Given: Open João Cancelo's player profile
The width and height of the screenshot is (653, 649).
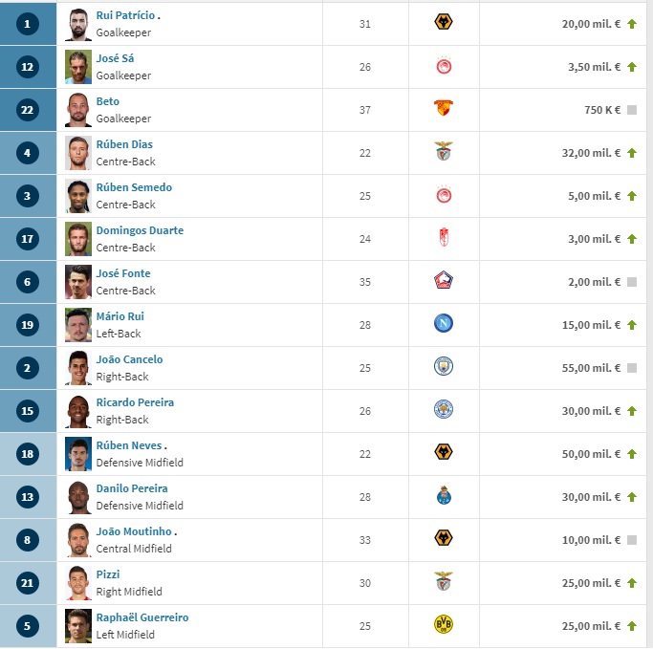Looking at the screenshot, I should tap(129, 359).
